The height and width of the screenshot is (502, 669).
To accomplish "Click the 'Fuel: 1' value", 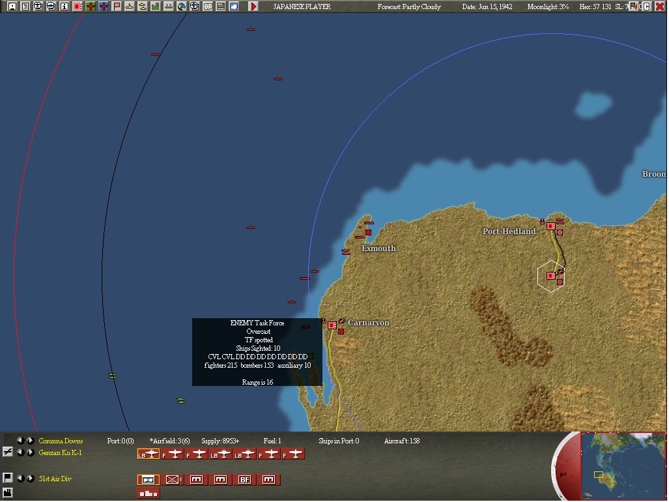I will tap(272, 441).
